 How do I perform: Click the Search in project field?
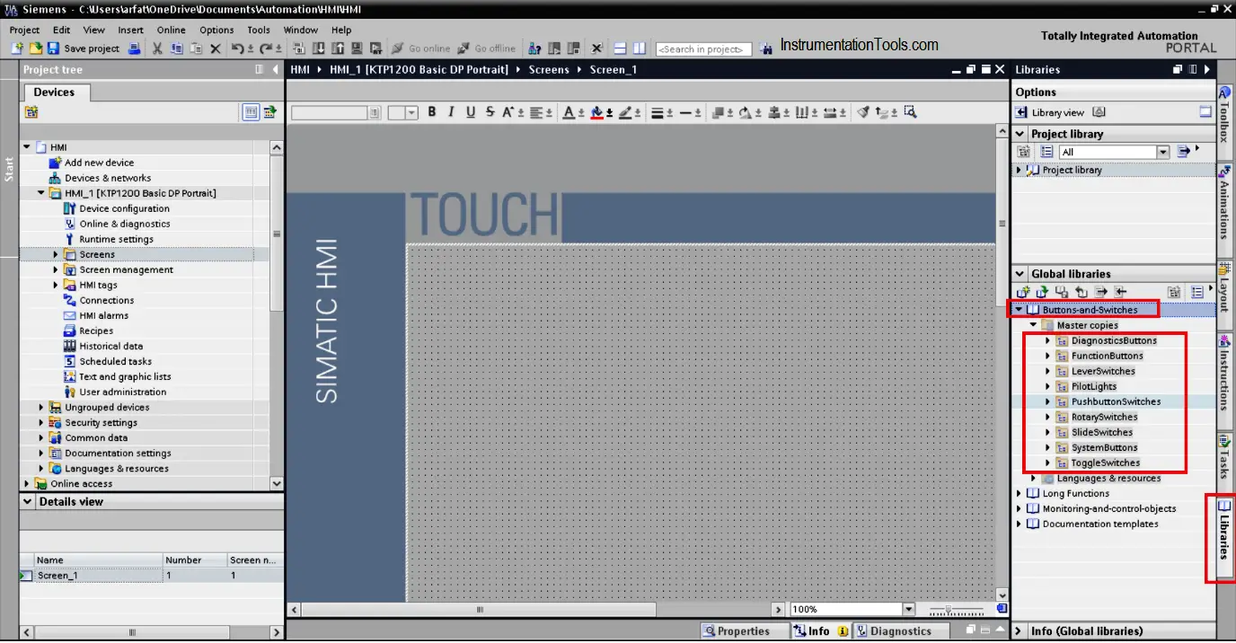click(x=703, y=49)
